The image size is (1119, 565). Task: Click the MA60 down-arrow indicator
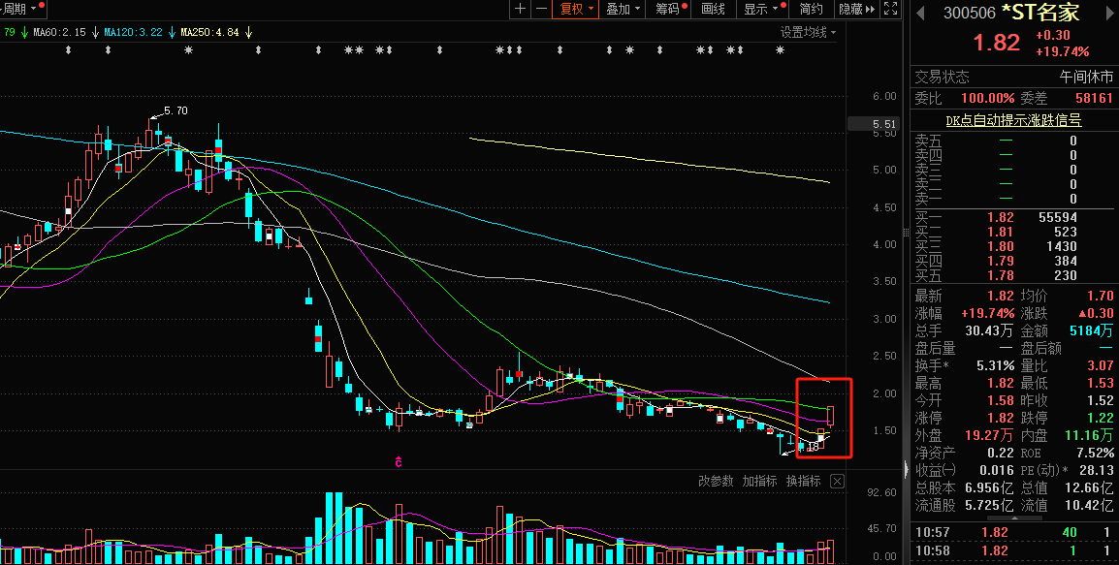tap(95, 32)
